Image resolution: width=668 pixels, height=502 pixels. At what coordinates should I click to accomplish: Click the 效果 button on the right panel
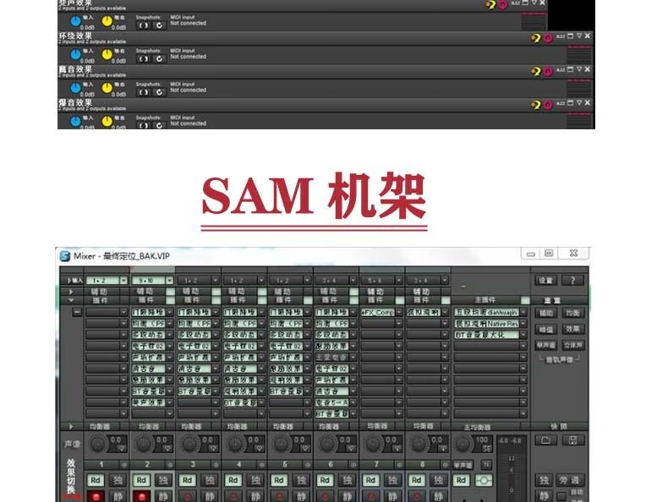click(573, 329)
